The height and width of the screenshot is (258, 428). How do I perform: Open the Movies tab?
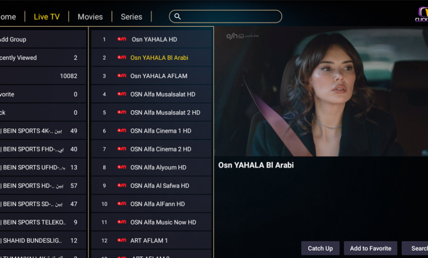pos(90,16)
